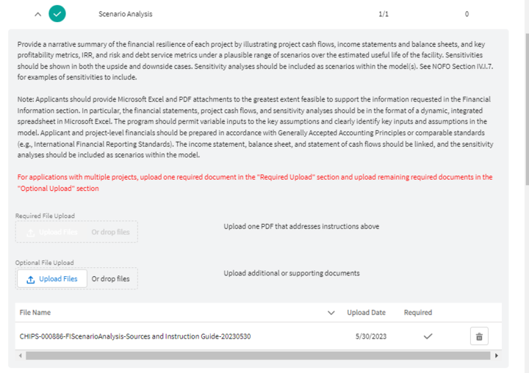The image size is (529, 373).
Task: Sort by the Upload Date column header
Action: [x=366, y=313]
